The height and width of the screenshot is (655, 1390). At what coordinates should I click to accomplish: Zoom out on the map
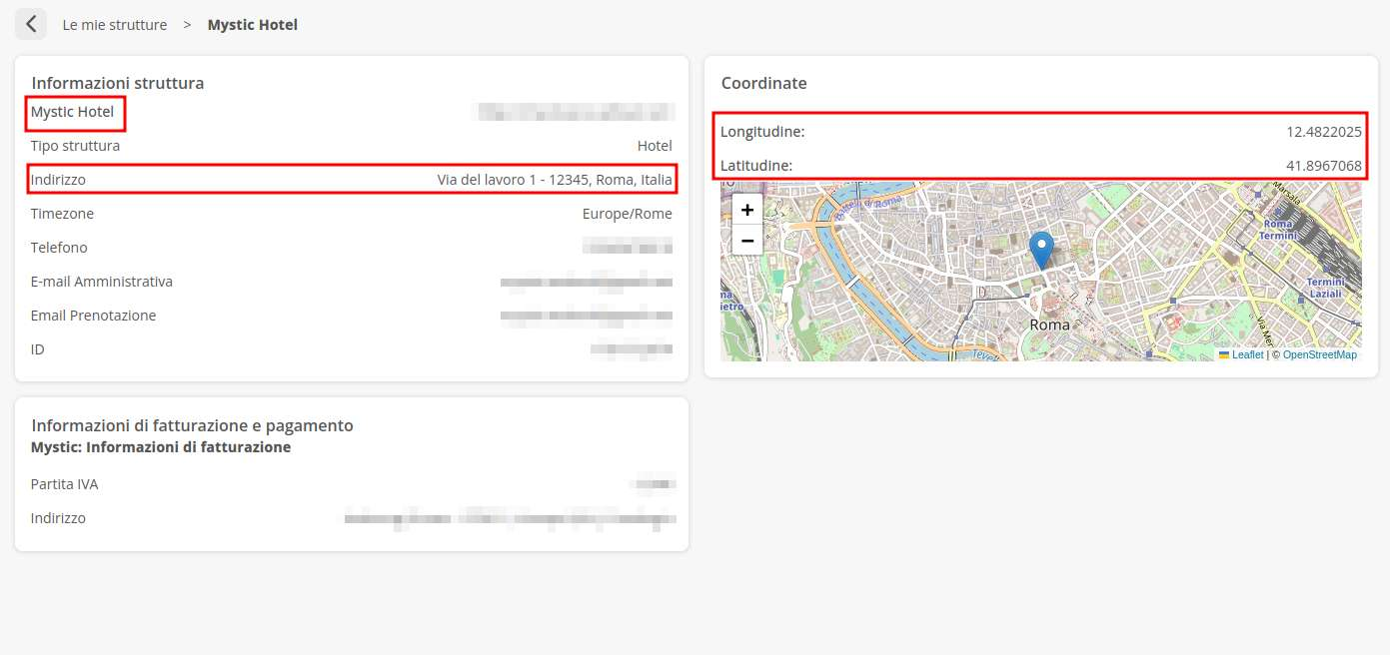tap(746, 240)
